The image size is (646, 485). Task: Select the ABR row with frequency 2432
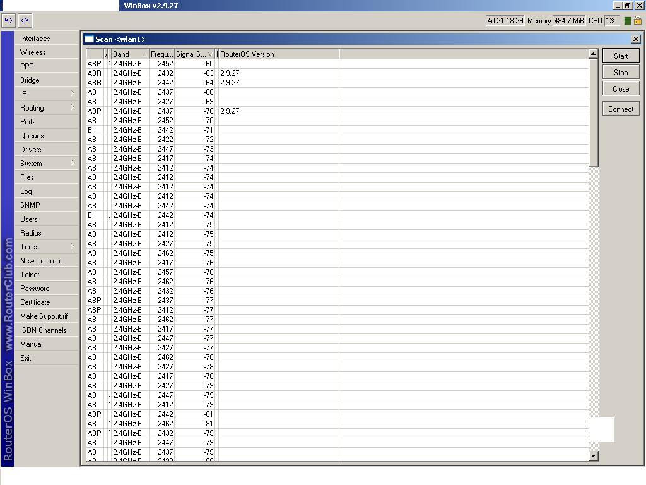coord(337,73)
